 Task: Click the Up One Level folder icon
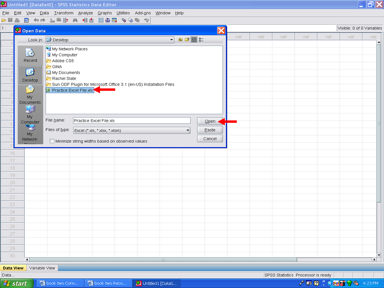(x=180, y=40)
